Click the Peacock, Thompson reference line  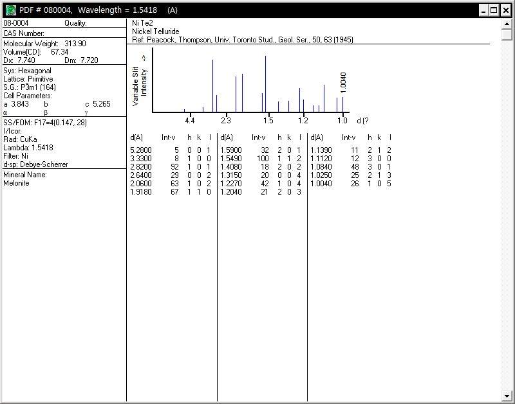(243, 40)
